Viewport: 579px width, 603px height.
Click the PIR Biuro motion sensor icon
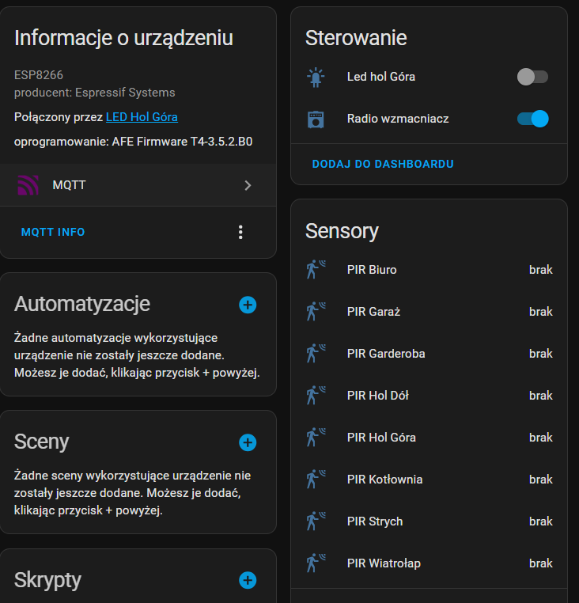pyautogui.click(x=316, y=269)
